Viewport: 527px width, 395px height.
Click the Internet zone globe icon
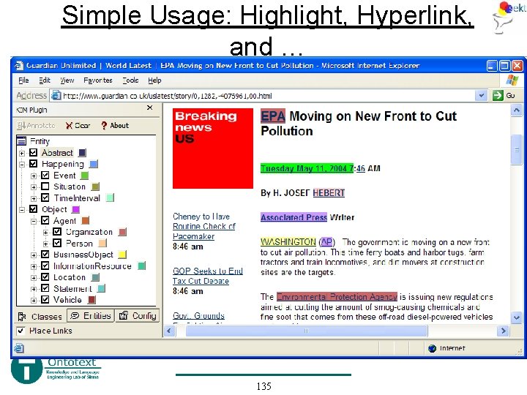(433, 348)
